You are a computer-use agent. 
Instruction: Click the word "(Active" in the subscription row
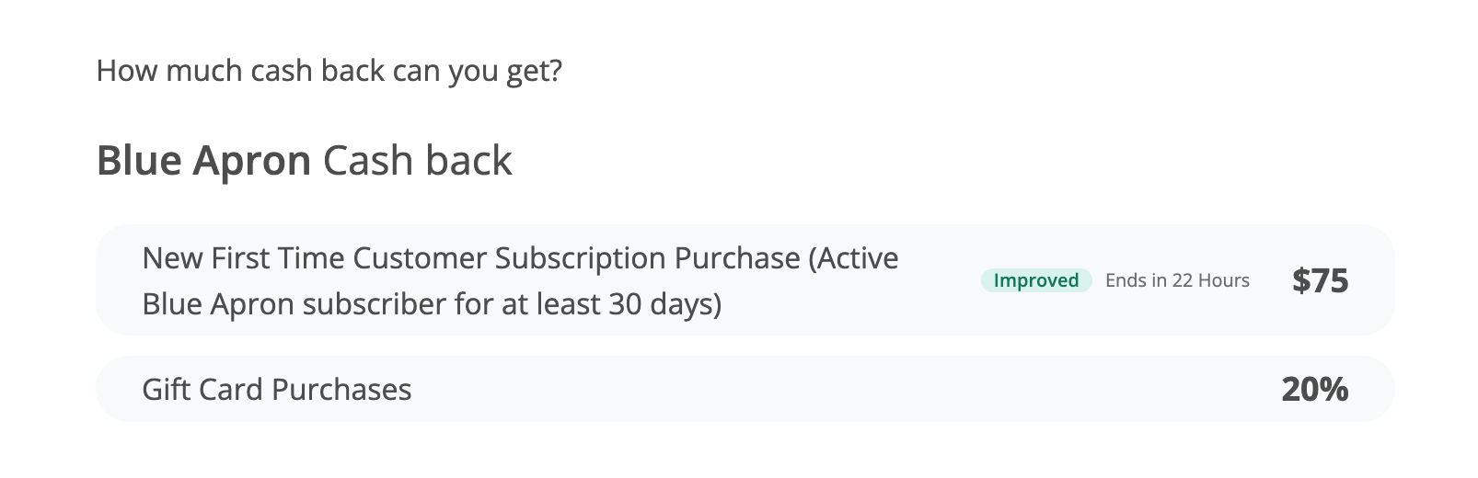tap(853, 258)
